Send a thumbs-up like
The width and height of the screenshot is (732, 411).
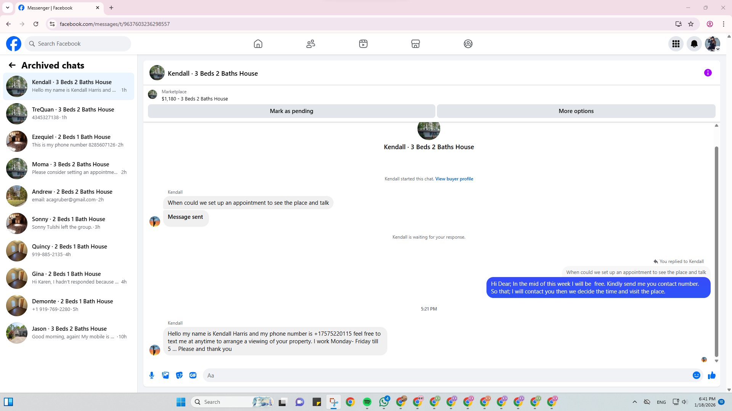(x=711, y=375)
